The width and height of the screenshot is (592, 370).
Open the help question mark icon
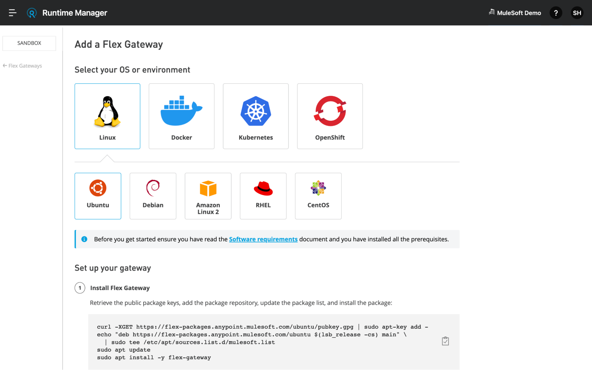(556, 13)
